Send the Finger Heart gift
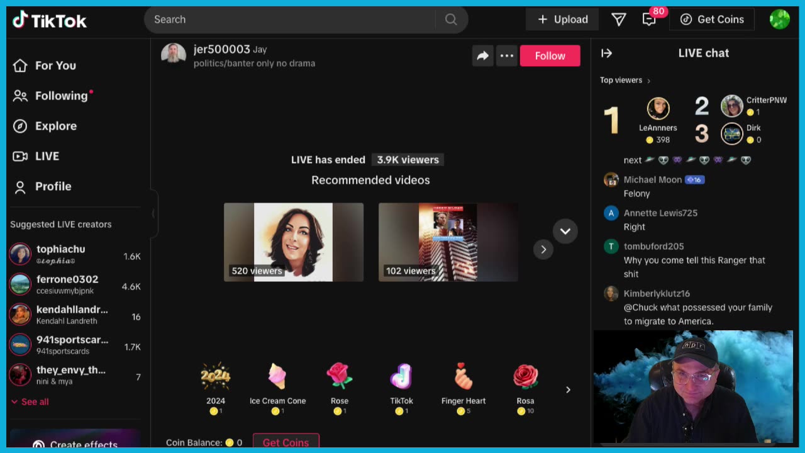The image size is (805, 453). click(x=464, y=388)
